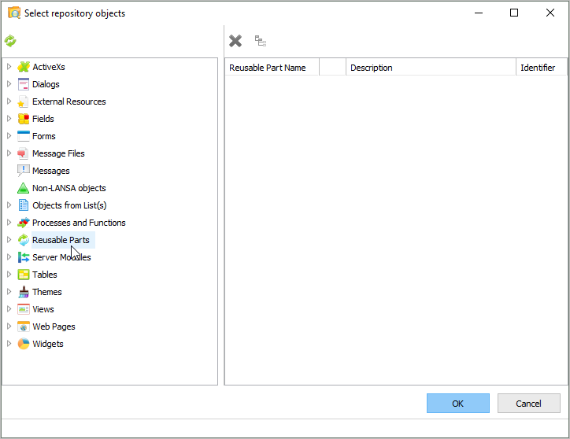Select Messages in the tree
The width and height of the screenshot is (570, 439).
[50, 171]
